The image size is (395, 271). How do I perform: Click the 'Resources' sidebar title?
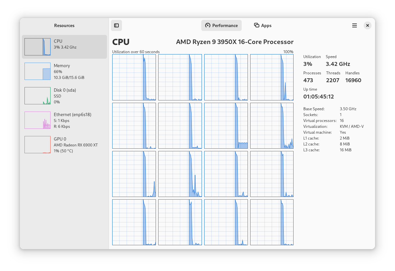[64, 25]
